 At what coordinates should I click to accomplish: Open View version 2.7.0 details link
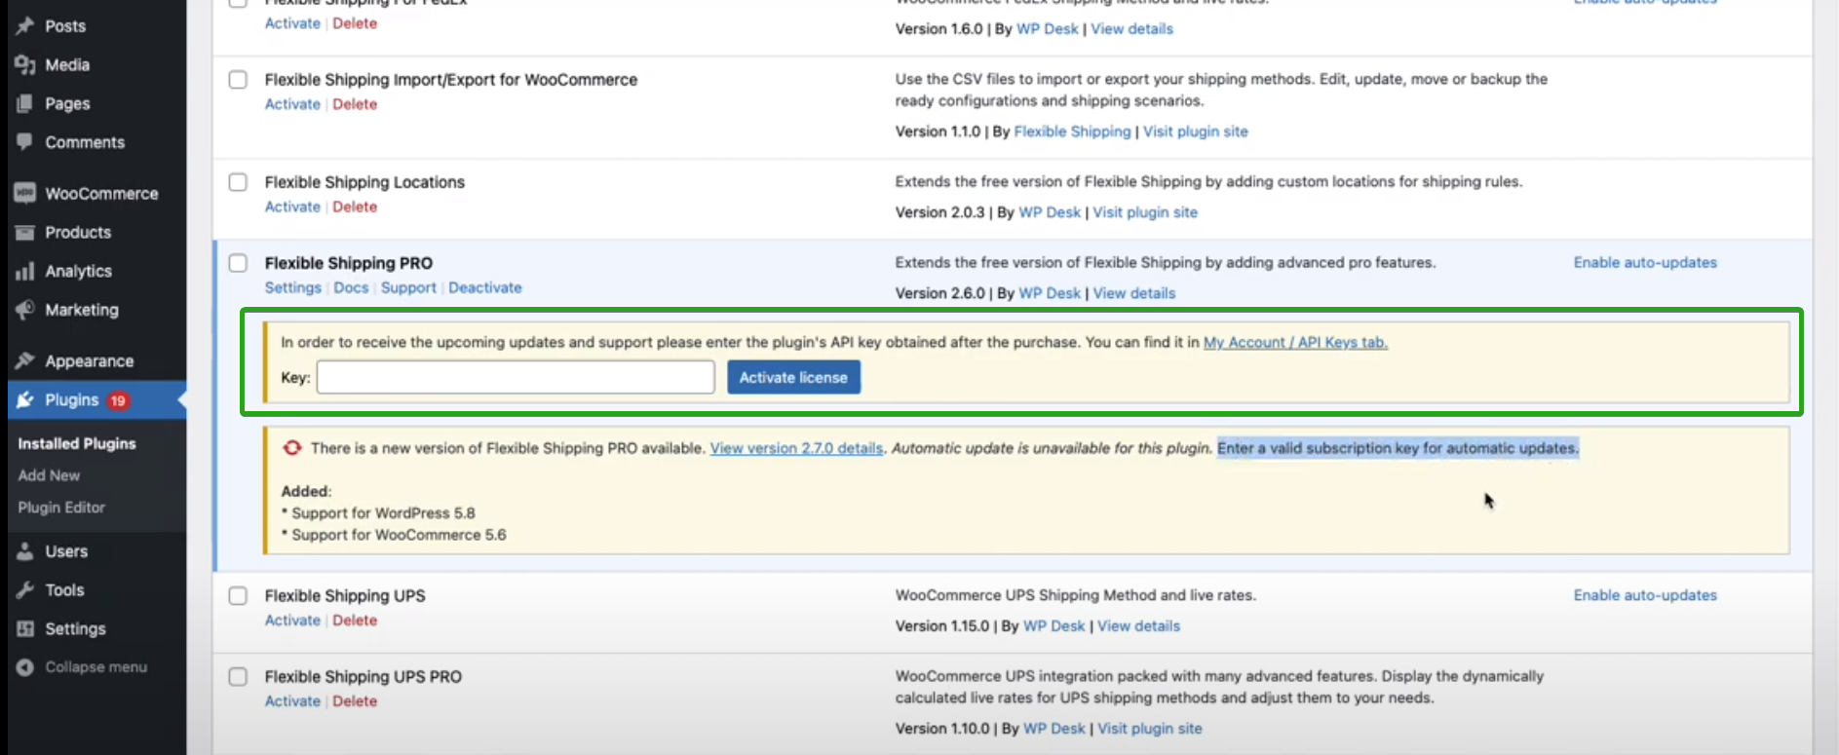(796, 448)
